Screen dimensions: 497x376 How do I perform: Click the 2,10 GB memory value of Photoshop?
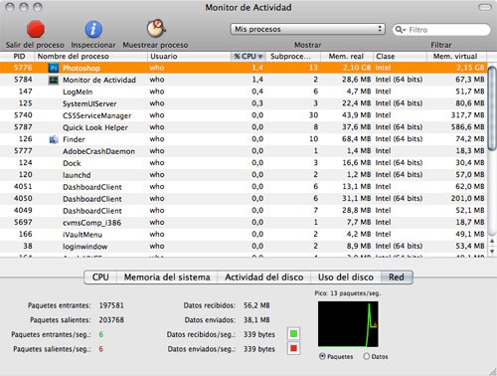(x=357, y=68)
